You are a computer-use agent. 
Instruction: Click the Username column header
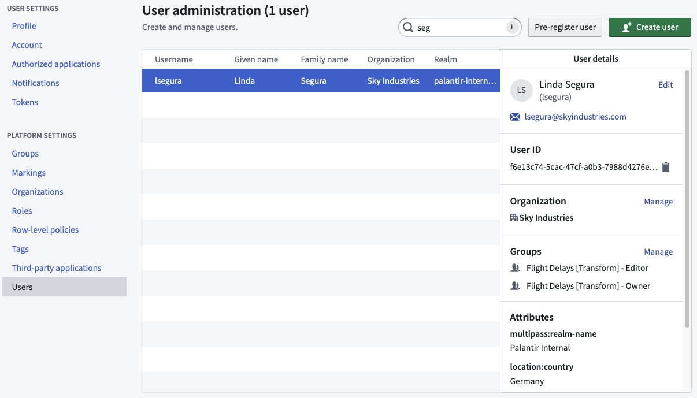pyautogui.click(x=174, y=59)
